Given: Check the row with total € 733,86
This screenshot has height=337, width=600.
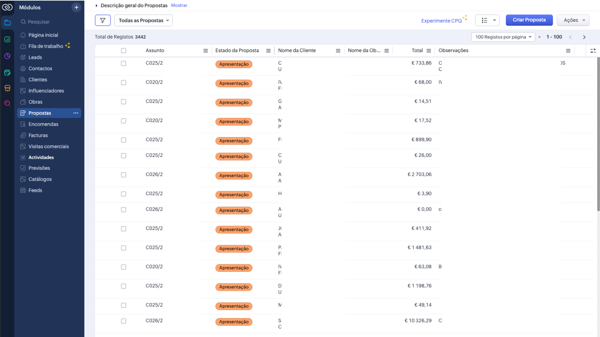Looking at the screenshot, I should (123, 63).
